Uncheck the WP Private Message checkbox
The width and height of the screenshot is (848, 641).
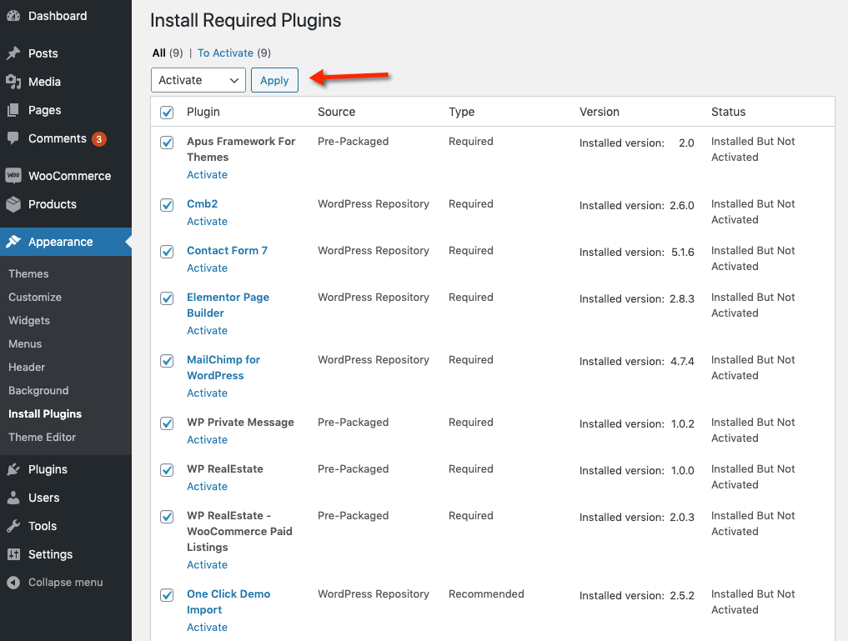(x=167, y=423)
